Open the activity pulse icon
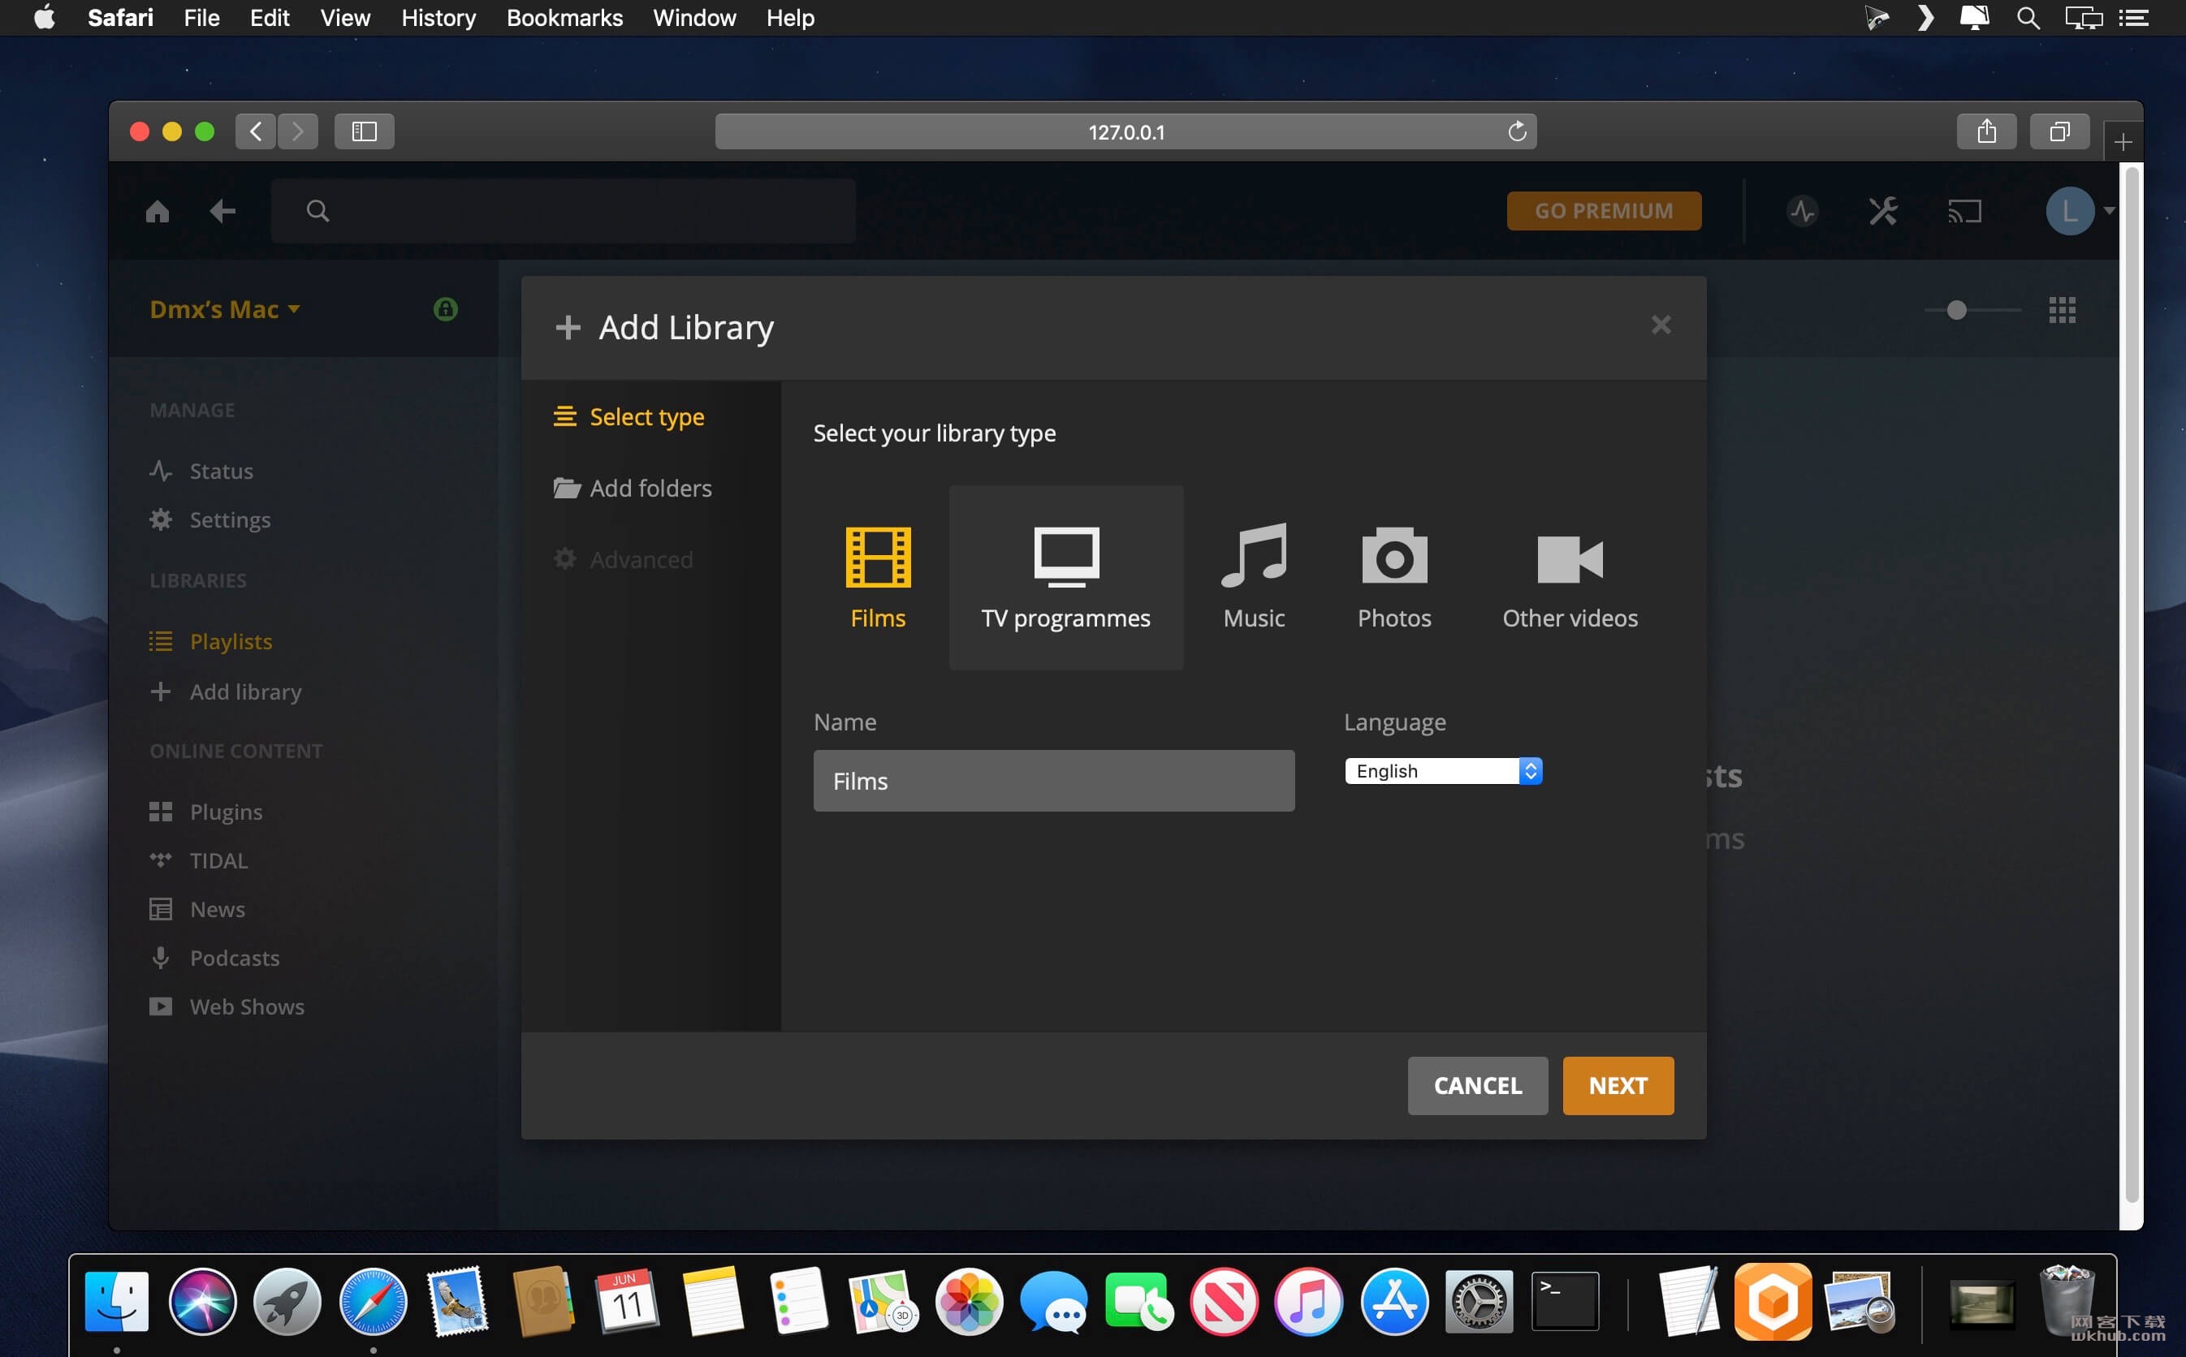Image resolution: width=2186 pixels, height=1357 pixels. (1803, 211)
